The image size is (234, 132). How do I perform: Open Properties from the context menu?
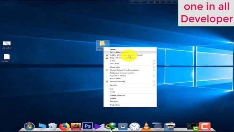point(130,105)
